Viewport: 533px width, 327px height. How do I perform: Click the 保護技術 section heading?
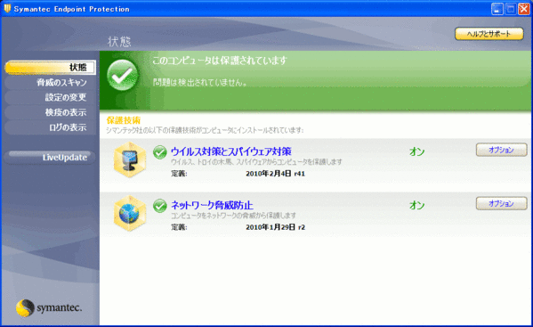point(124,120)
